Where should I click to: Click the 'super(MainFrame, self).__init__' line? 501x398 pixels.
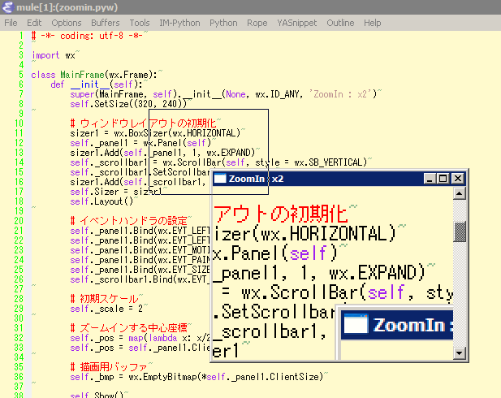click(x=223, y=94)
